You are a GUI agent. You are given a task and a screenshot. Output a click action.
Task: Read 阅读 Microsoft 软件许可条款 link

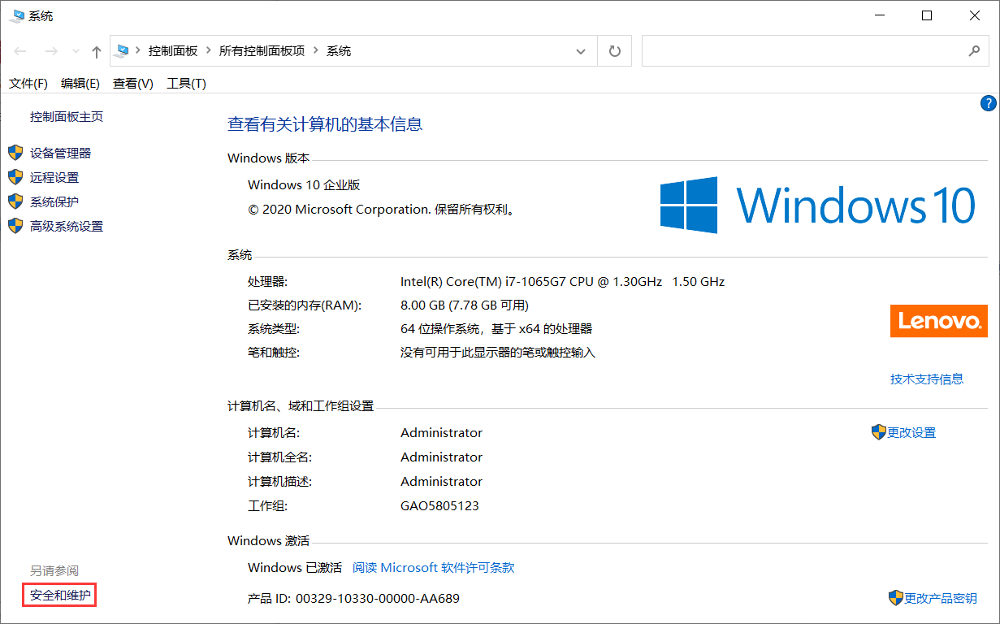point(434,567)
